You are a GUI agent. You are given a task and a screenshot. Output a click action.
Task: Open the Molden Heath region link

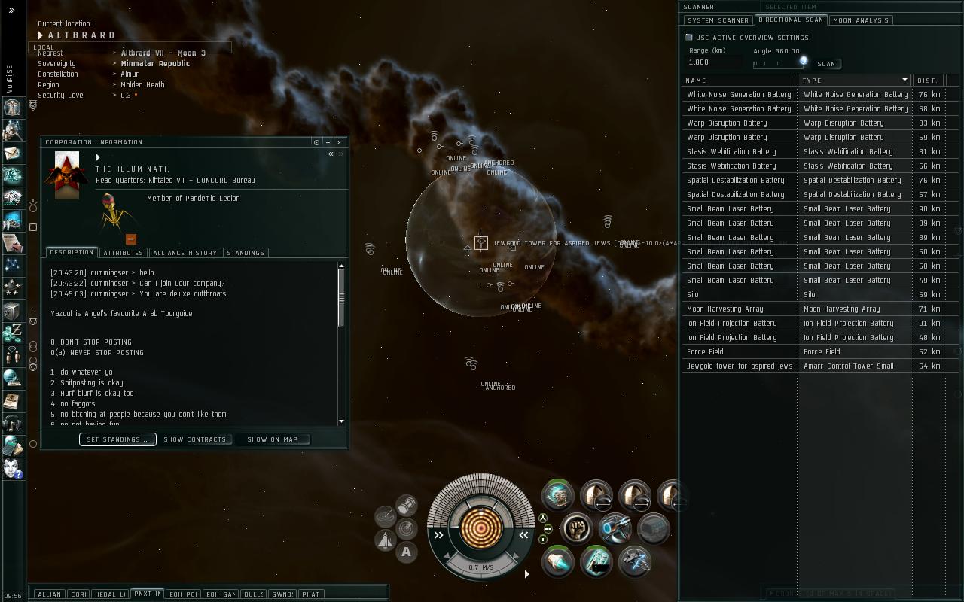point(142,85)
